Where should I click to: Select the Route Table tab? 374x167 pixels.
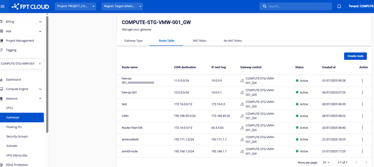point(166,41)
